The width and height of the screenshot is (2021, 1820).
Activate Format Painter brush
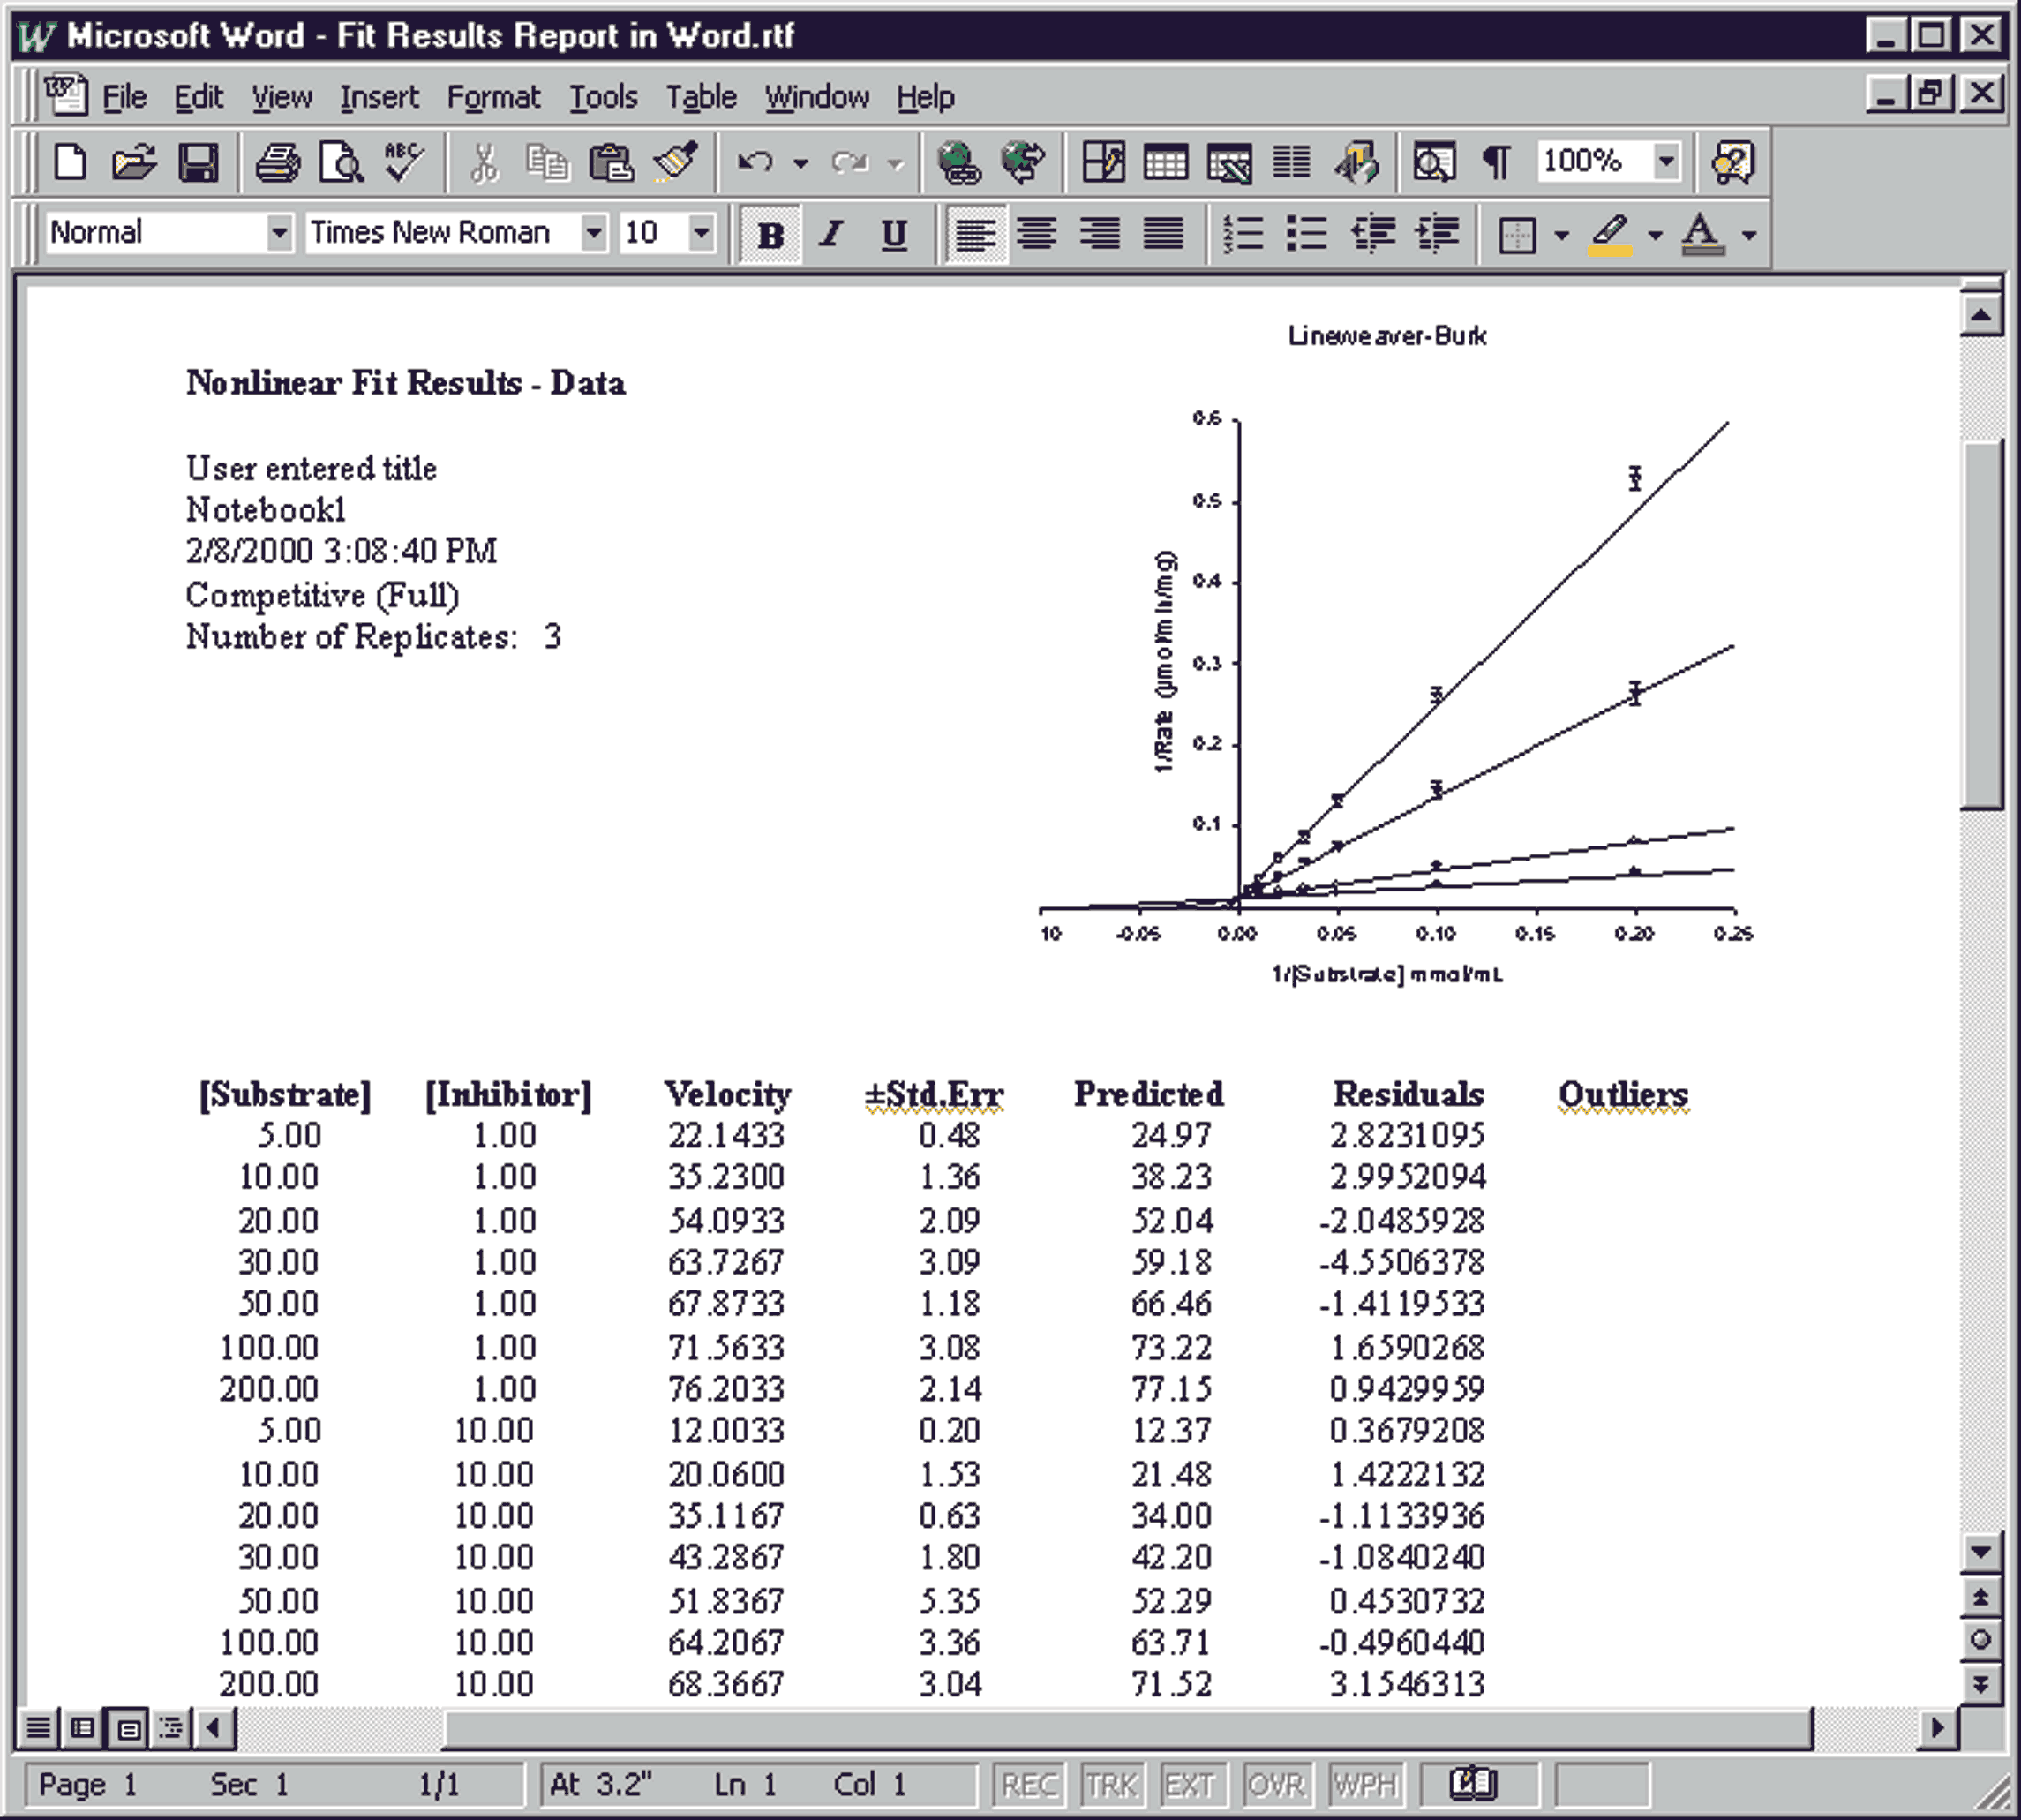tap(676, 162)
